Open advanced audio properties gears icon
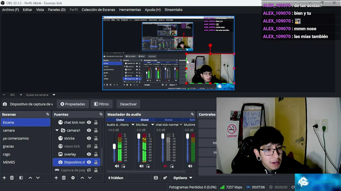Screen dimensions: 341x191 (165, 178)
